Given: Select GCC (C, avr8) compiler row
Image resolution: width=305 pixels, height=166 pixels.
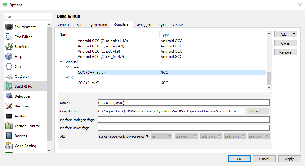Looking at the screenshot, I should [x=89, y=83].
